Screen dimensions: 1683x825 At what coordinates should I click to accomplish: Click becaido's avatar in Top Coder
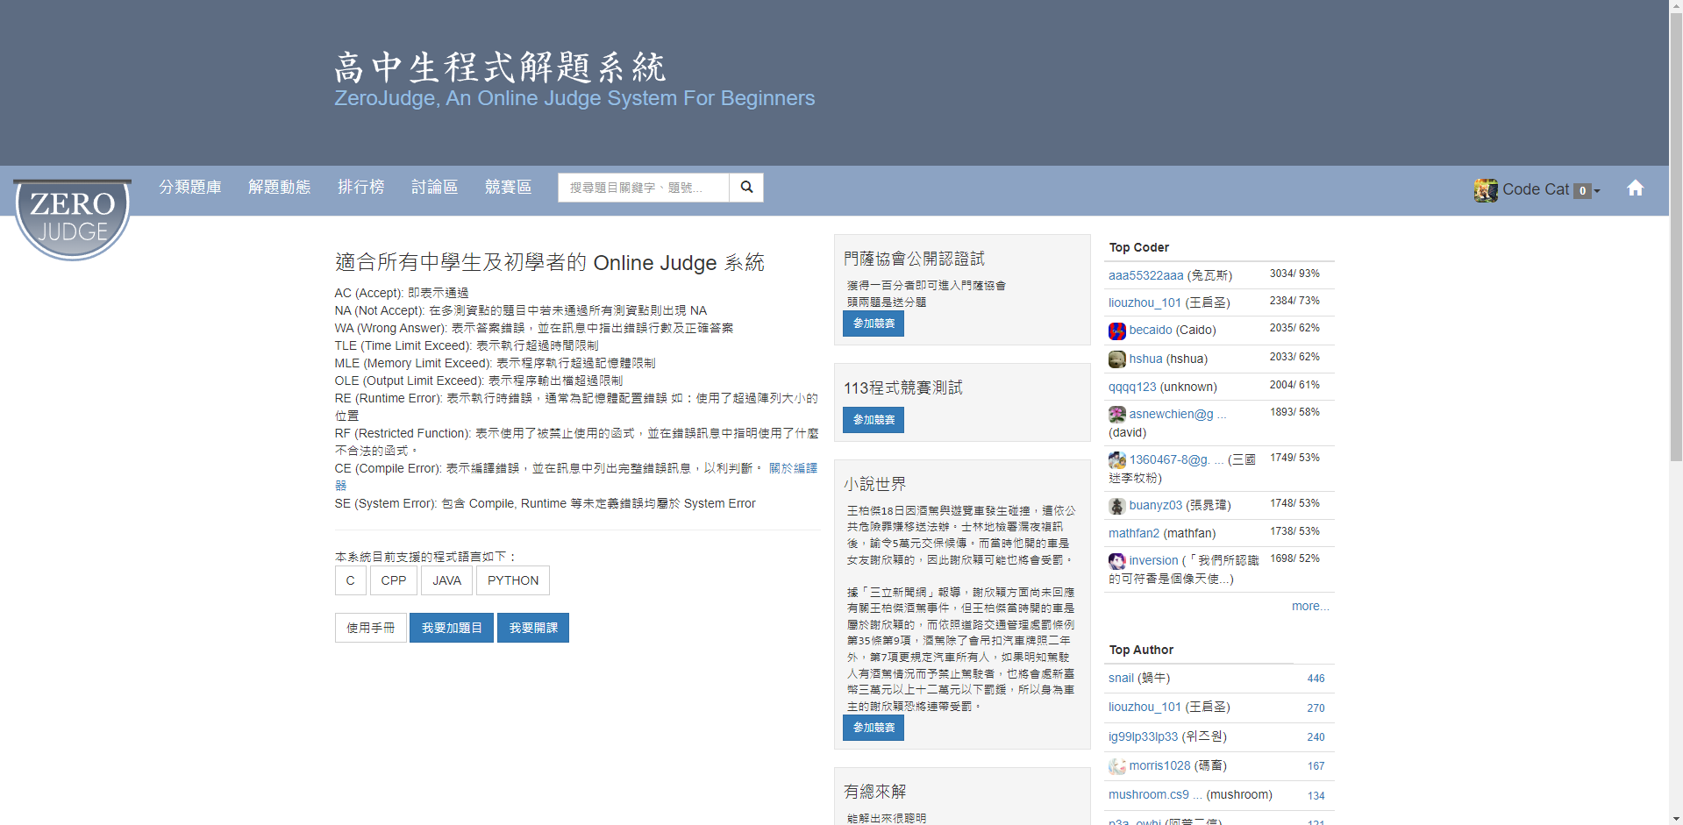pos(1116,331)
